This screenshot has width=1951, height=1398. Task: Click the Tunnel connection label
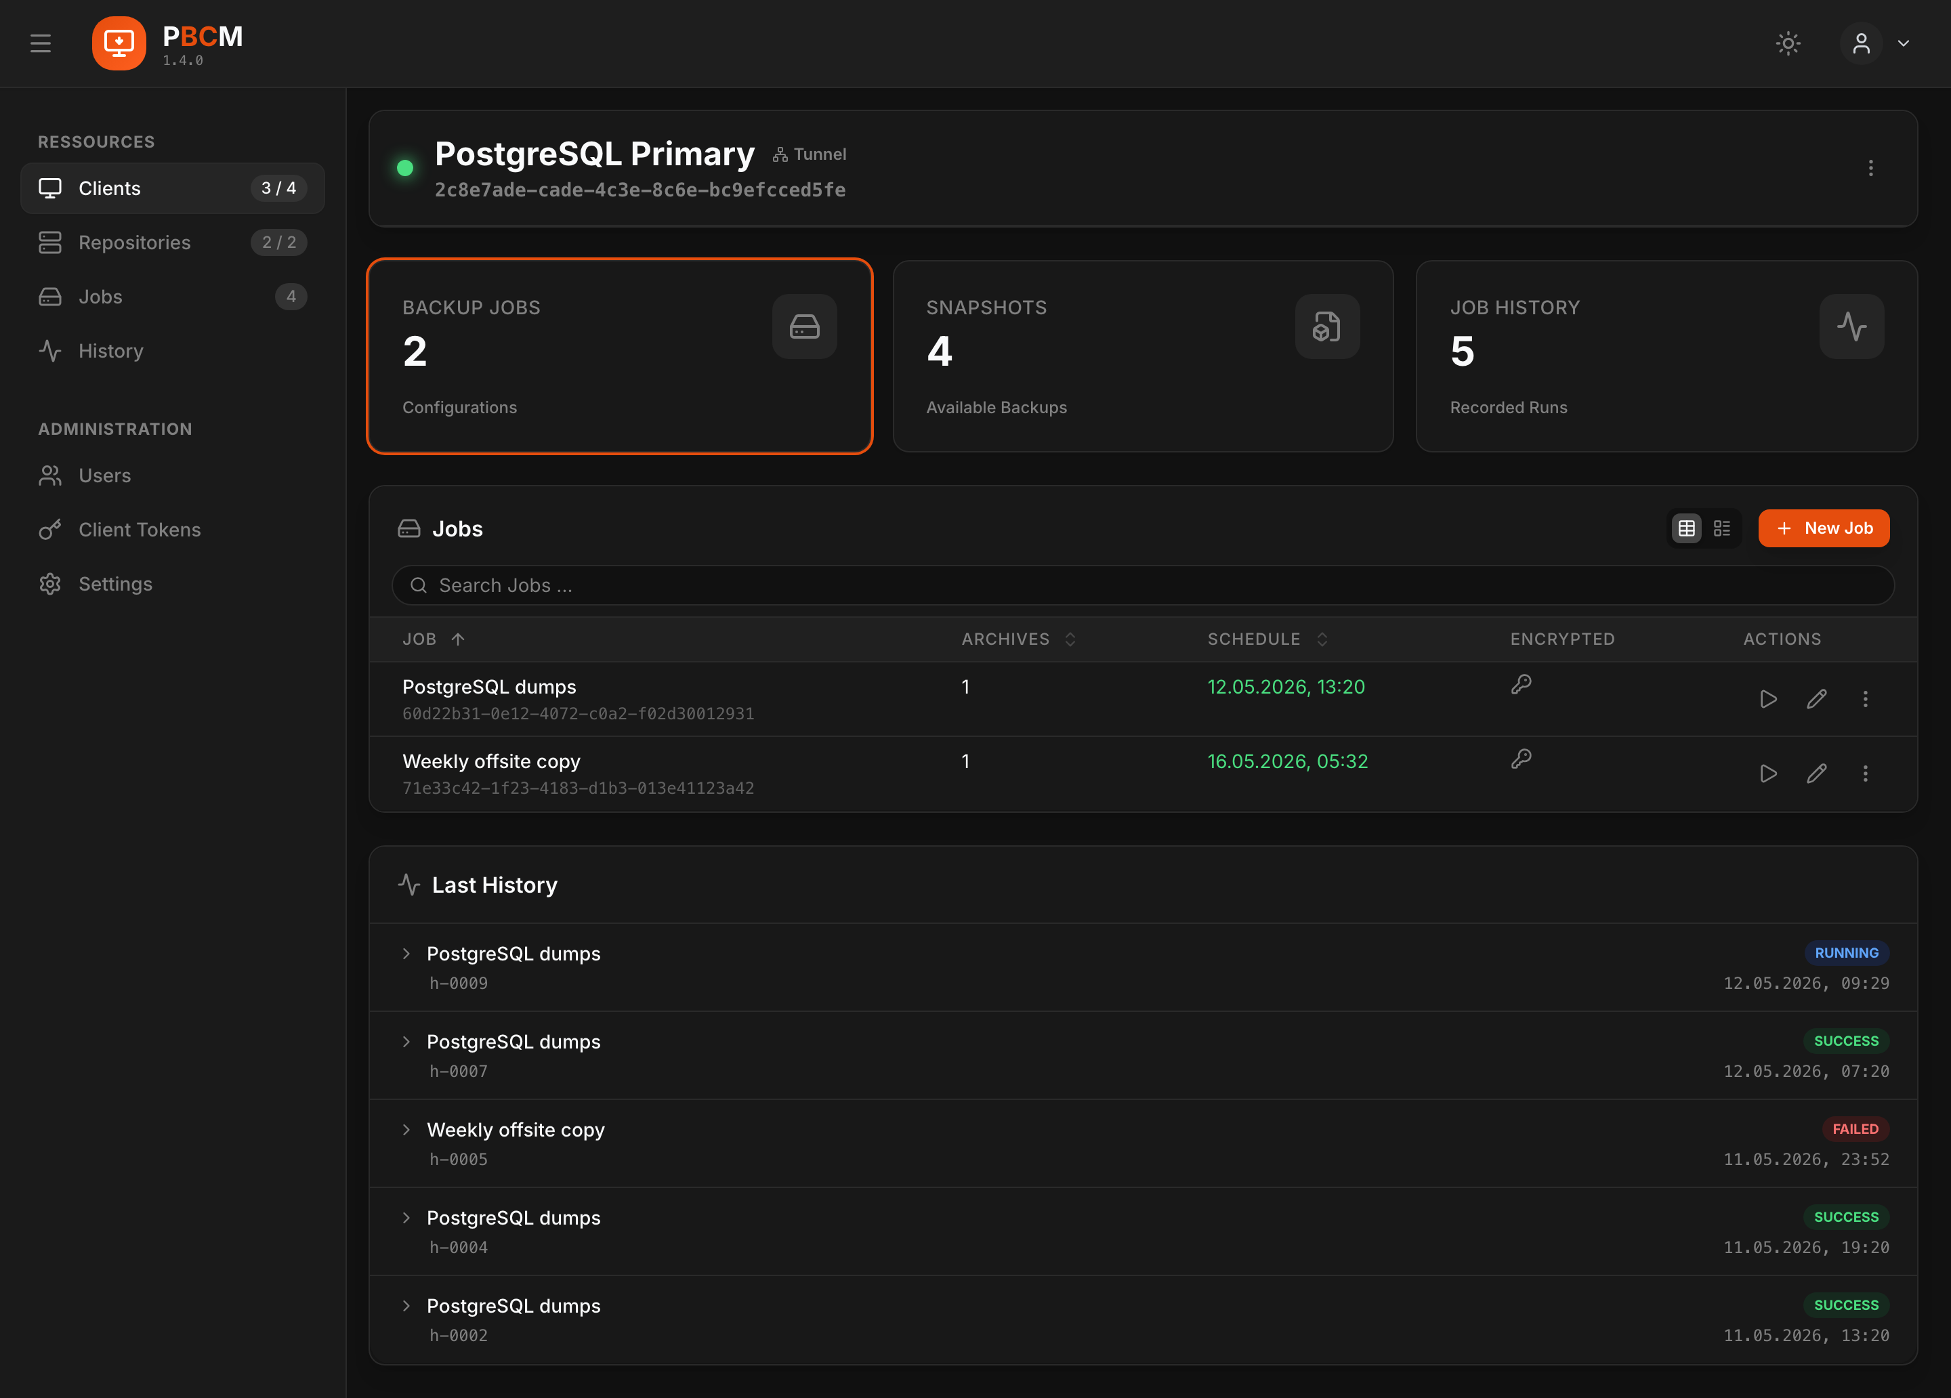click(x=810, y=154)
